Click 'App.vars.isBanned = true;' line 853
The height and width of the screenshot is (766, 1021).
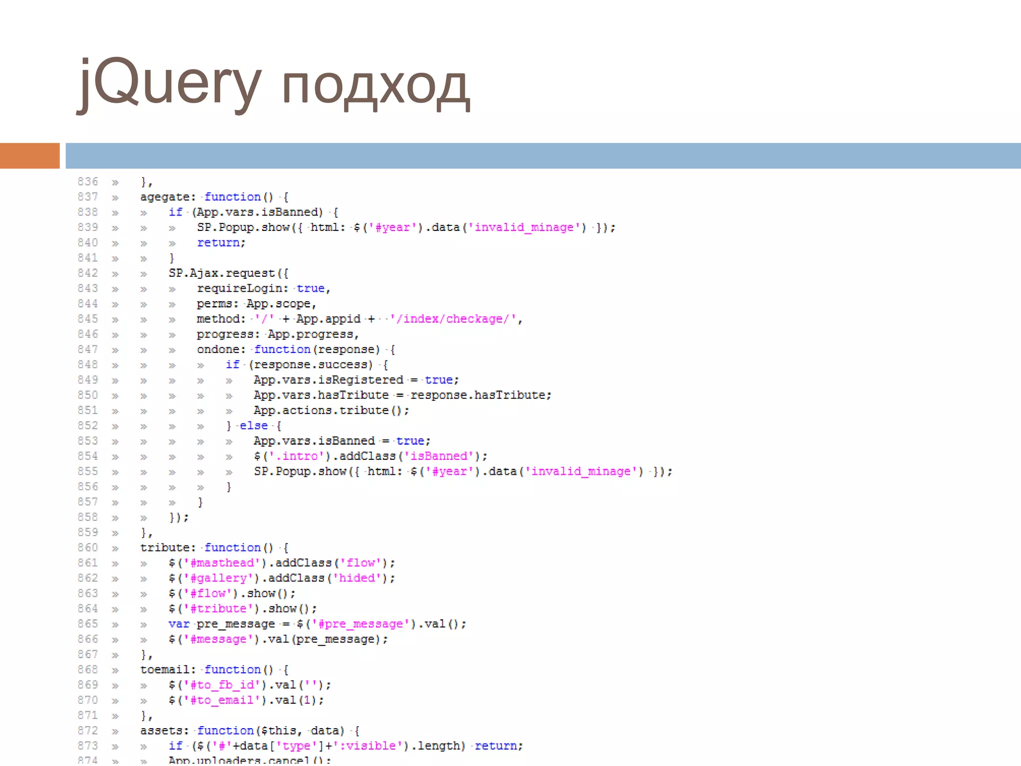pyautogui.click(x=342, y=441)
